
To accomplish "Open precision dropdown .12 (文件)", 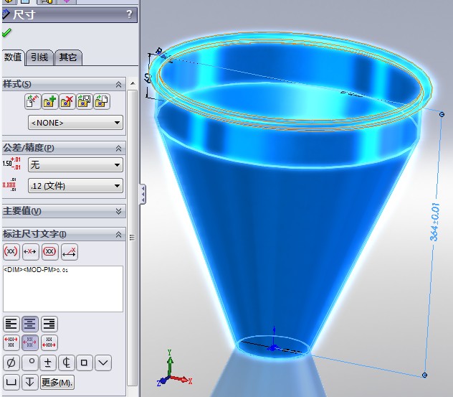I will pyautogui.click(x=75, y=186).
